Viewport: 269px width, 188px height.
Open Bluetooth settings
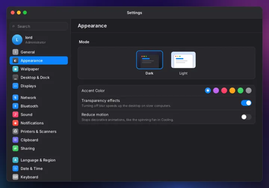(39, 106)
